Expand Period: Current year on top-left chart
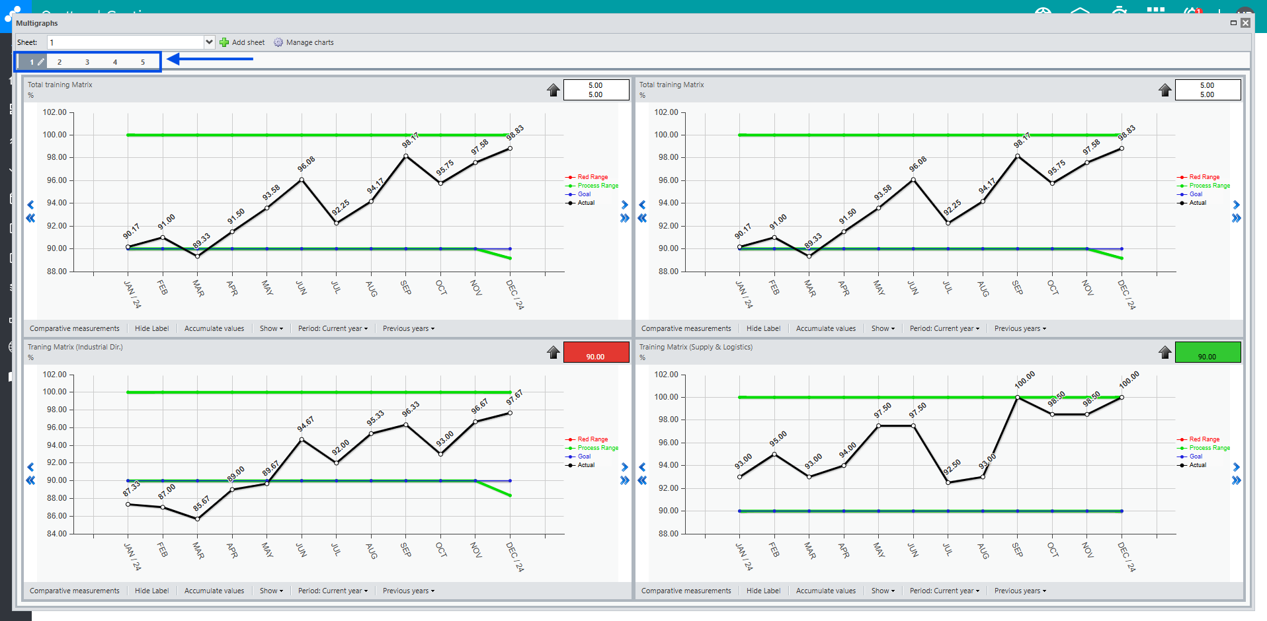This screenshot has height=621, width=1267. pos(333,328)
